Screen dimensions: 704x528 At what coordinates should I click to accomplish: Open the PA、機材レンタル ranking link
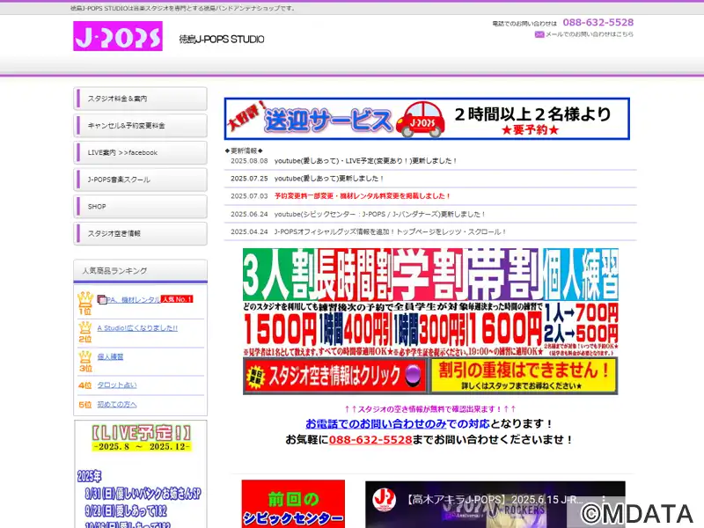(134, 299)
